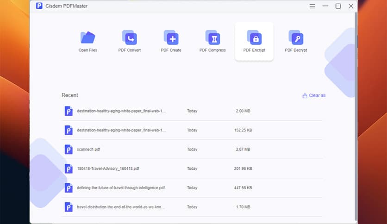Click the 2.67 MB size value

[243, 149]
